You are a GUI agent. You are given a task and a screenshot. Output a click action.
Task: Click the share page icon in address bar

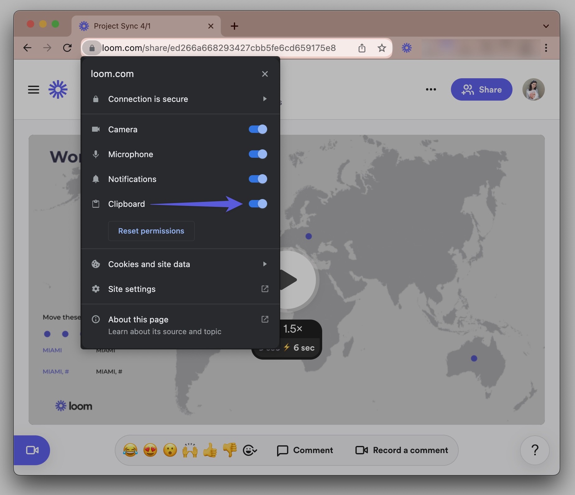(x=362, y=48)
